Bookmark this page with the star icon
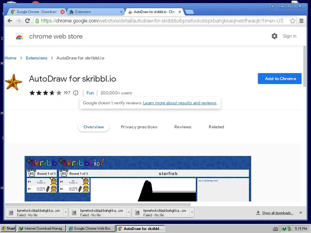The image size is (311, 233). (x=292, y=21)
